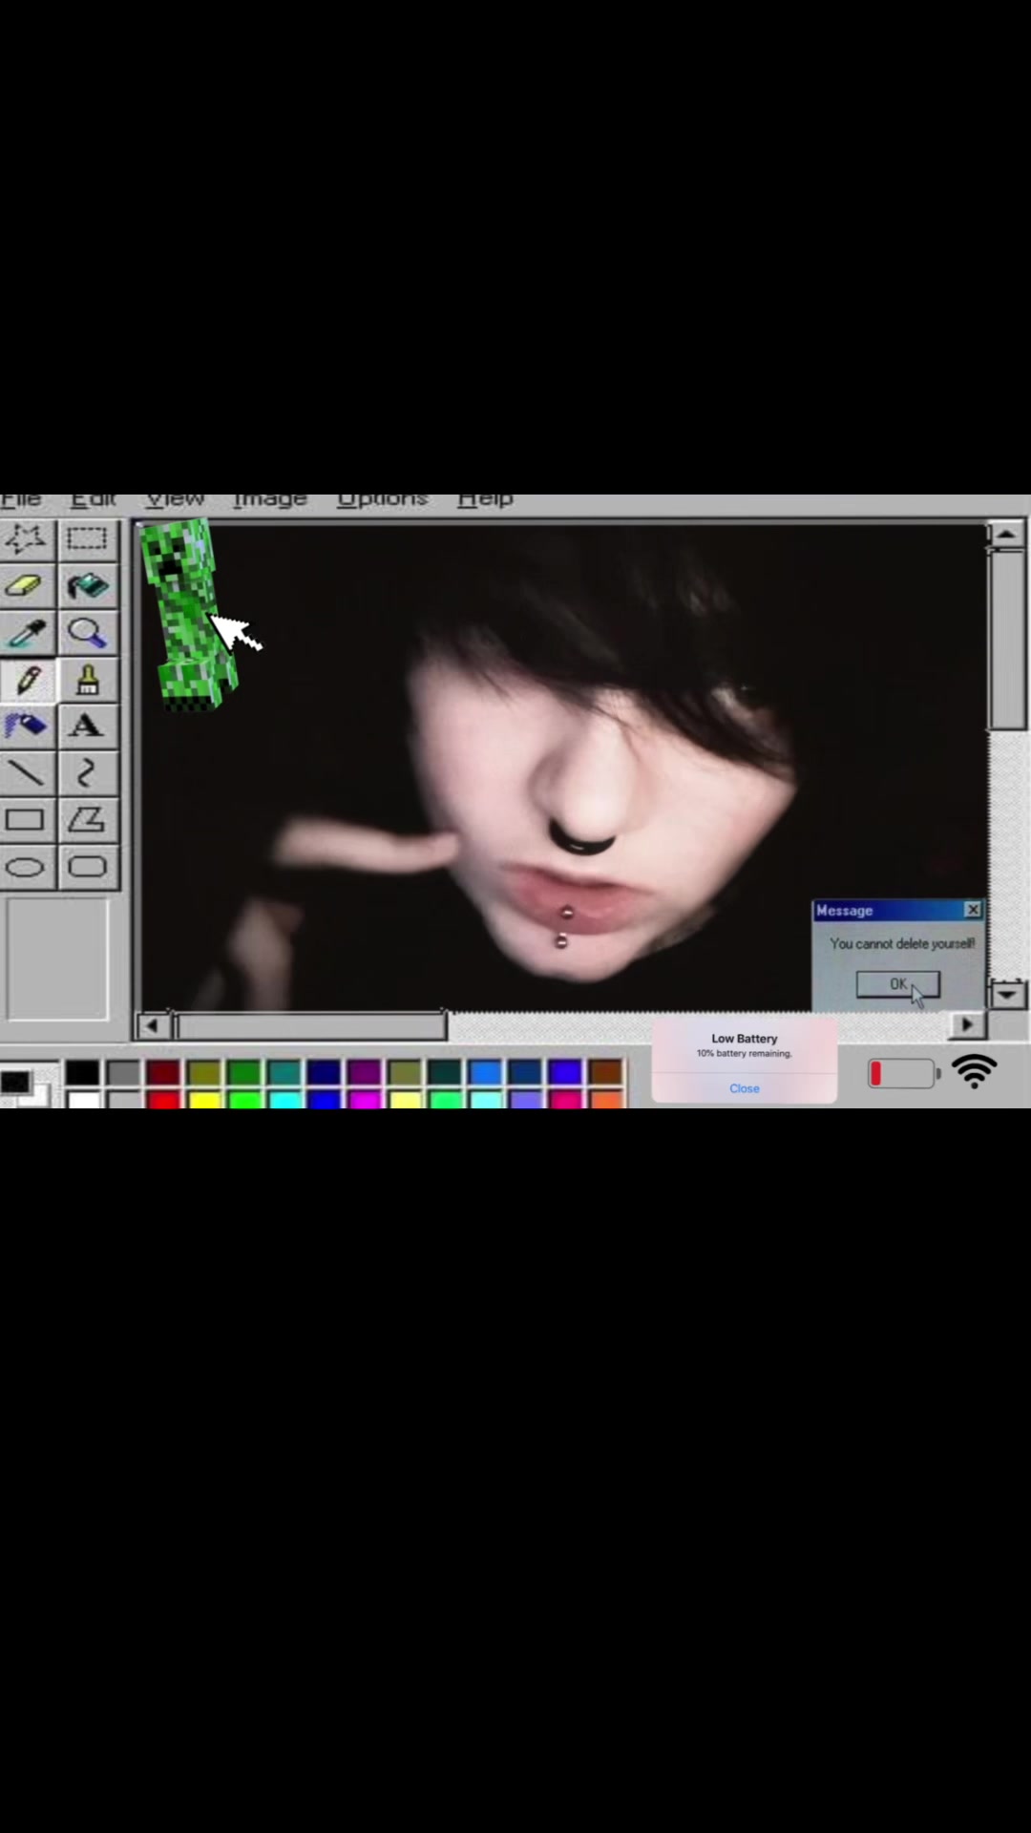The image size is (1031, 1833).
Task: Pick the Eraser tool
Action: click(27, 586)
